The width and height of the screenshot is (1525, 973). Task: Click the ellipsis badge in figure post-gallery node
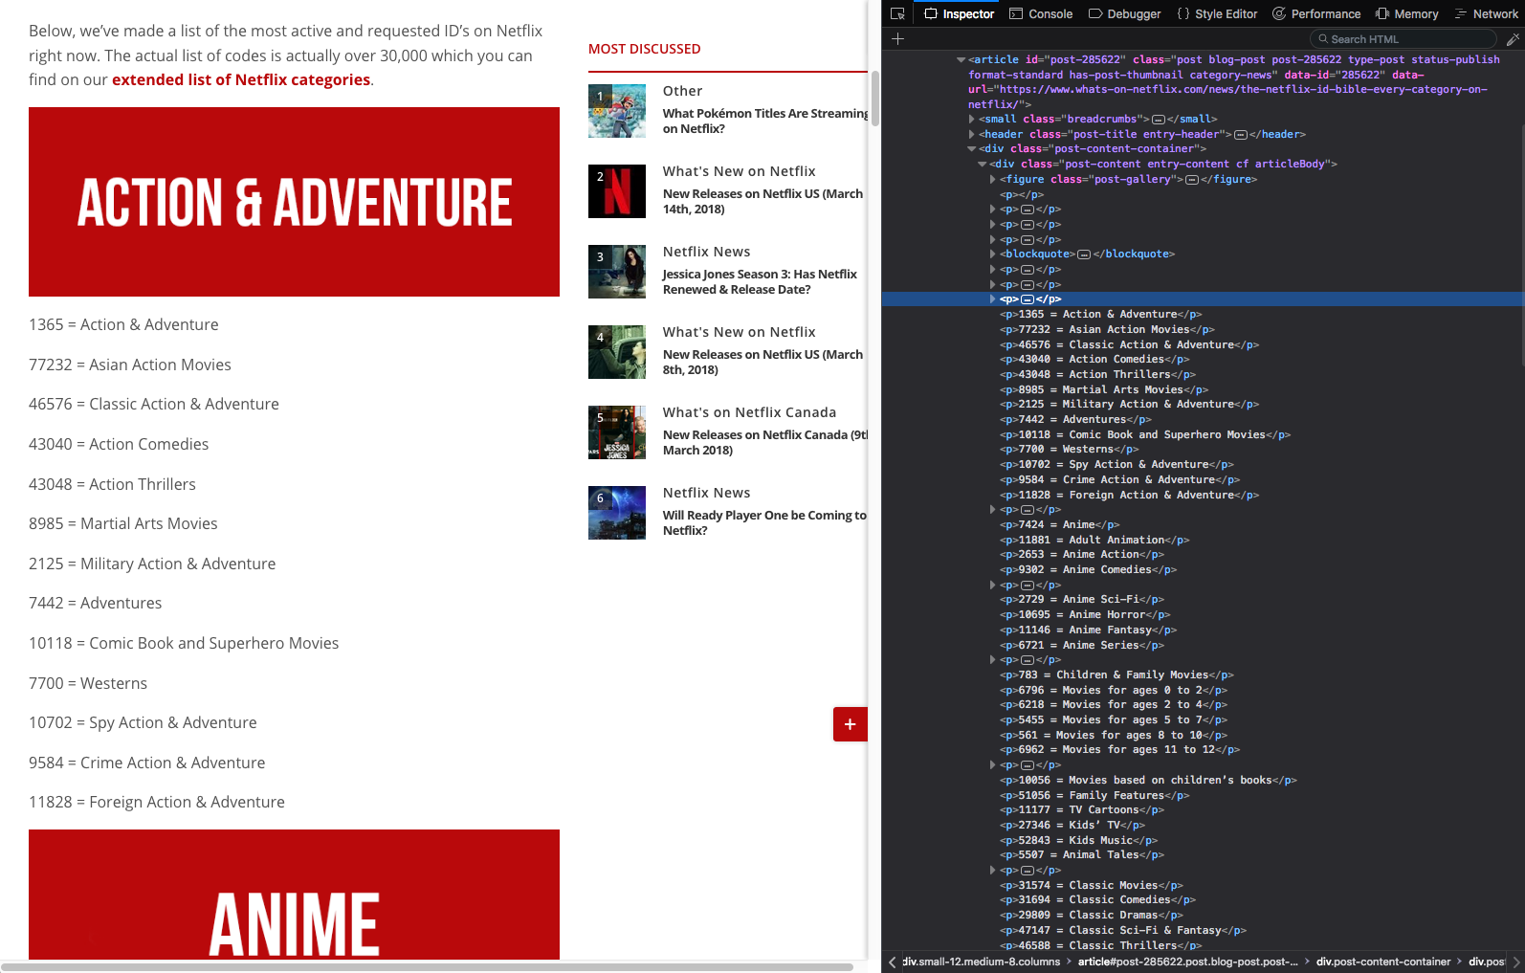1192,180
